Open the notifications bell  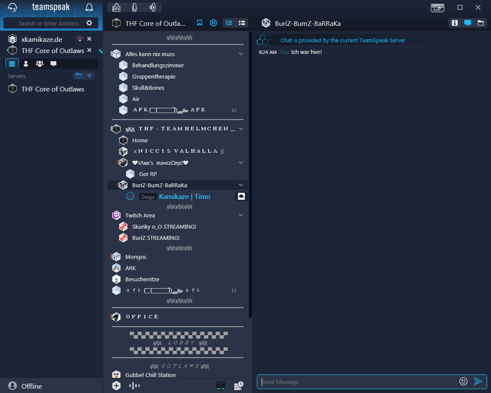[89, 7]
